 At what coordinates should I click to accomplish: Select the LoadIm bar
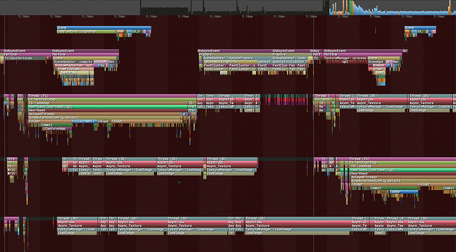tap(85, 173)
